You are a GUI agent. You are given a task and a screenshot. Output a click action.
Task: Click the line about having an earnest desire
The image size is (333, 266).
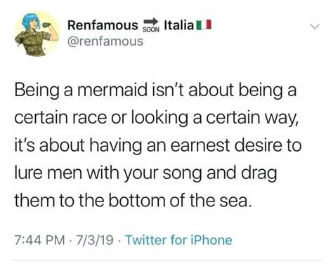click(158, 146)
